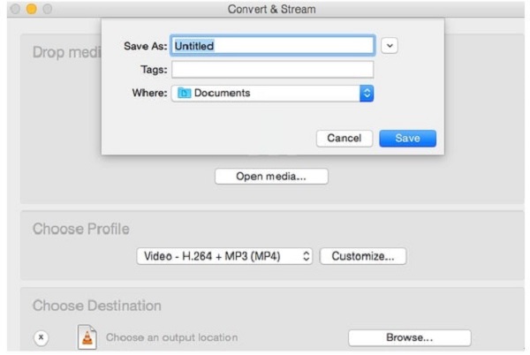
Task: Click the Tags input field
Action: [272, 70]
